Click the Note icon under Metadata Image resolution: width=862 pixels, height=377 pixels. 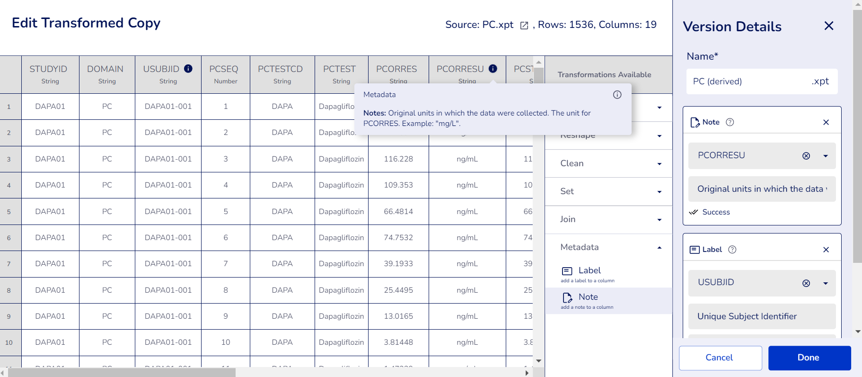tap(567, 297)
